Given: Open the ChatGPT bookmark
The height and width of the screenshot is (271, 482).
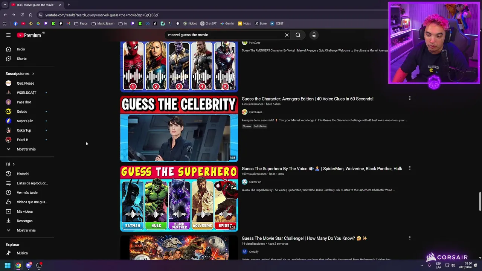Looking at the screenshot, I should click(208, 23).
